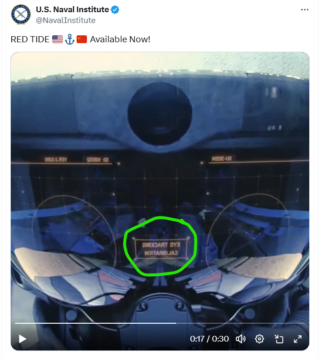
Task: Click the green-circled eye tracking calibration box
Action: click(x=161, y=249)
